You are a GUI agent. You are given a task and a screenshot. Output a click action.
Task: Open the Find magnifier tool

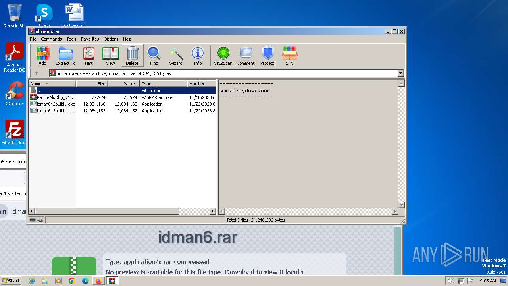[x=154, y=56]
